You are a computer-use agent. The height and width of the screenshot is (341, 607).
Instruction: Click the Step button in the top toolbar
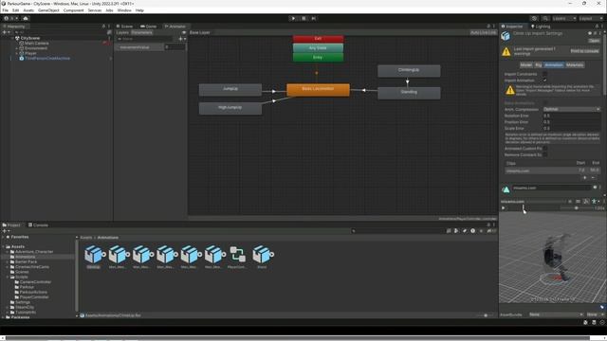(314, 18)
